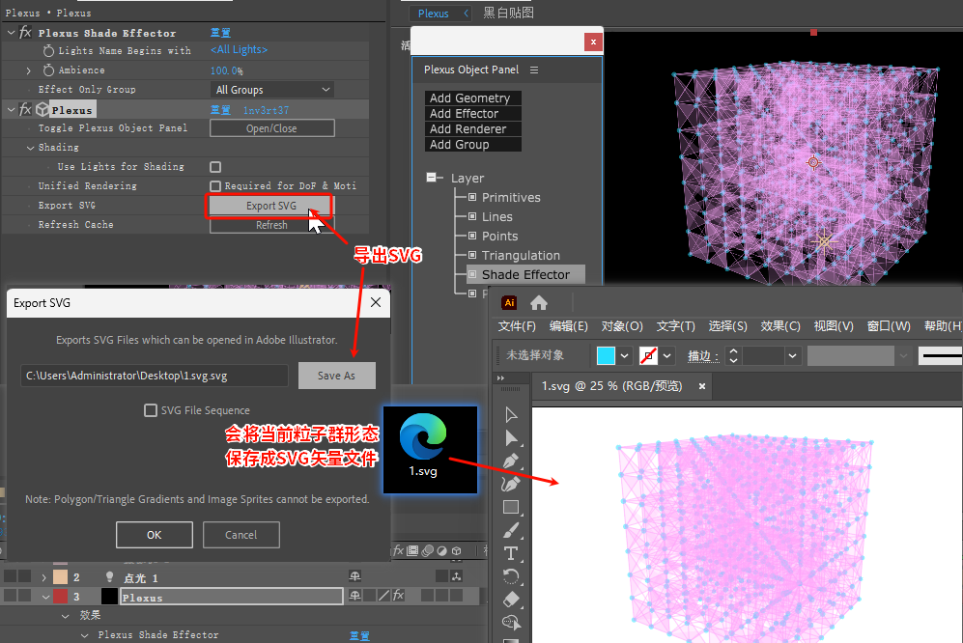
Task: Toggle the shy switch on Plexus layer 3
Action: (x=355, y=595)
